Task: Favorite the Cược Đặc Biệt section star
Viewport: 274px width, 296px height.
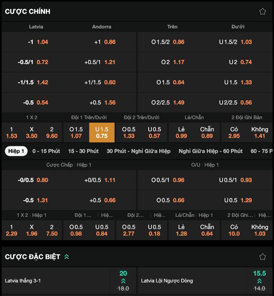Action: click(x=263, y=257)
